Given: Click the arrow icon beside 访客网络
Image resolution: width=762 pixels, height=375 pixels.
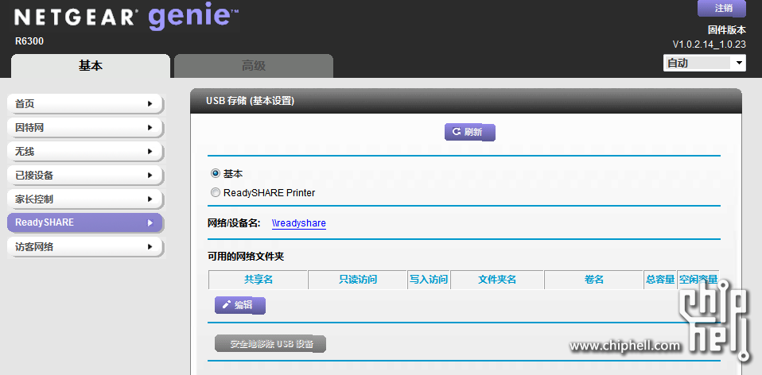Looking at the screenshot, I should (x=150, y=247).
